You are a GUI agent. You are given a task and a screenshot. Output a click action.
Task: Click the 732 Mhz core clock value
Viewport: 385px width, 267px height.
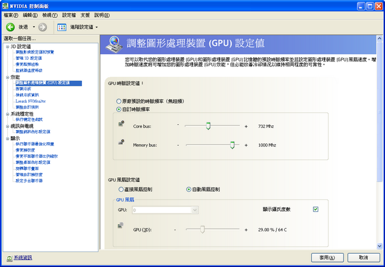266,126
